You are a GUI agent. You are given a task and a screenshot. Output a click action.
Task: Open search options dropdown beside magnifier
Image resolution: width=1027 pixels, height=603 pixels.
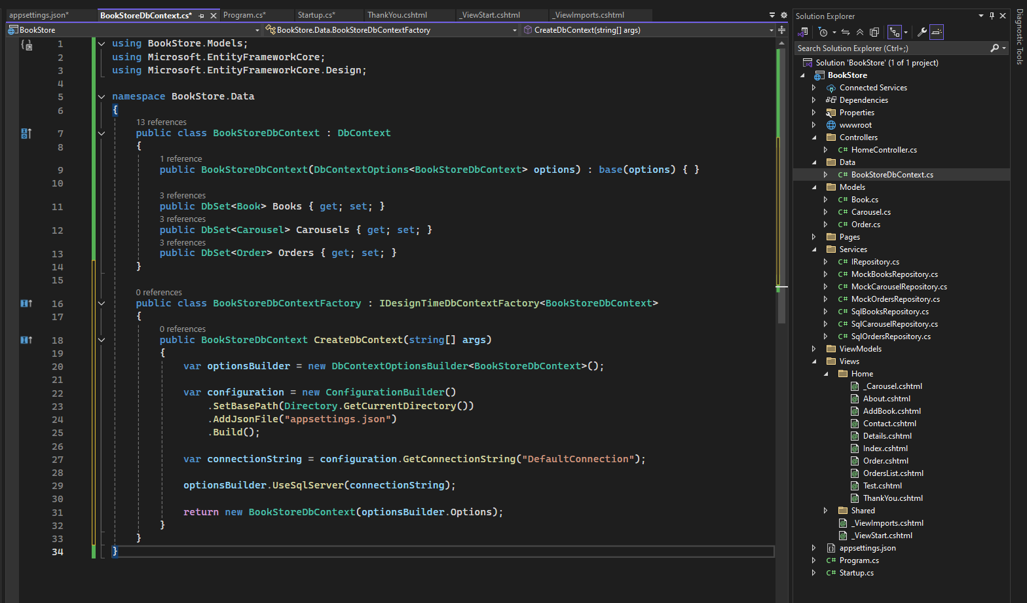(1004, 48)
